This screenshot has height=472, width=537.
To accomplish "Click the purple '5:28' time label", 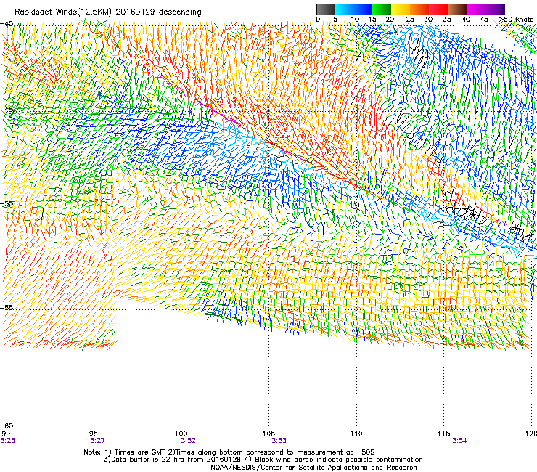I will [x=7, y=441].
